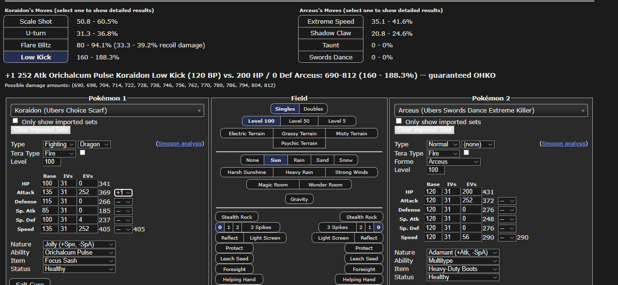Switch field format to Doubles
Viewport: 618px width, 285px height.
(313, 109)
